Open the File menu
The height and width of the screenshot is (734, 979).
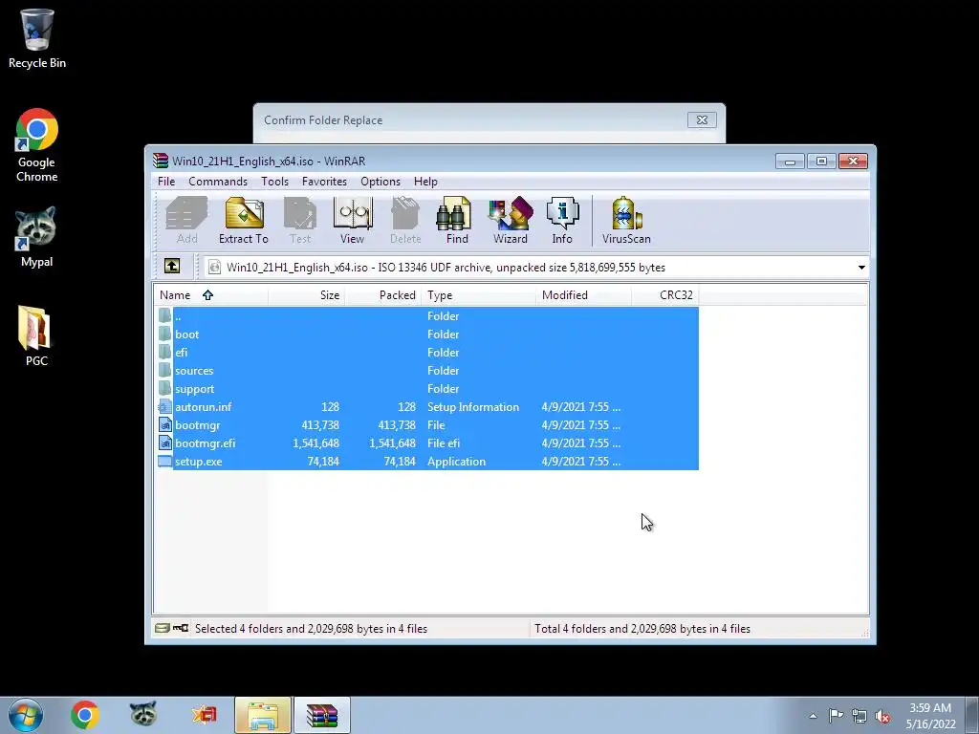coord(166,181)
